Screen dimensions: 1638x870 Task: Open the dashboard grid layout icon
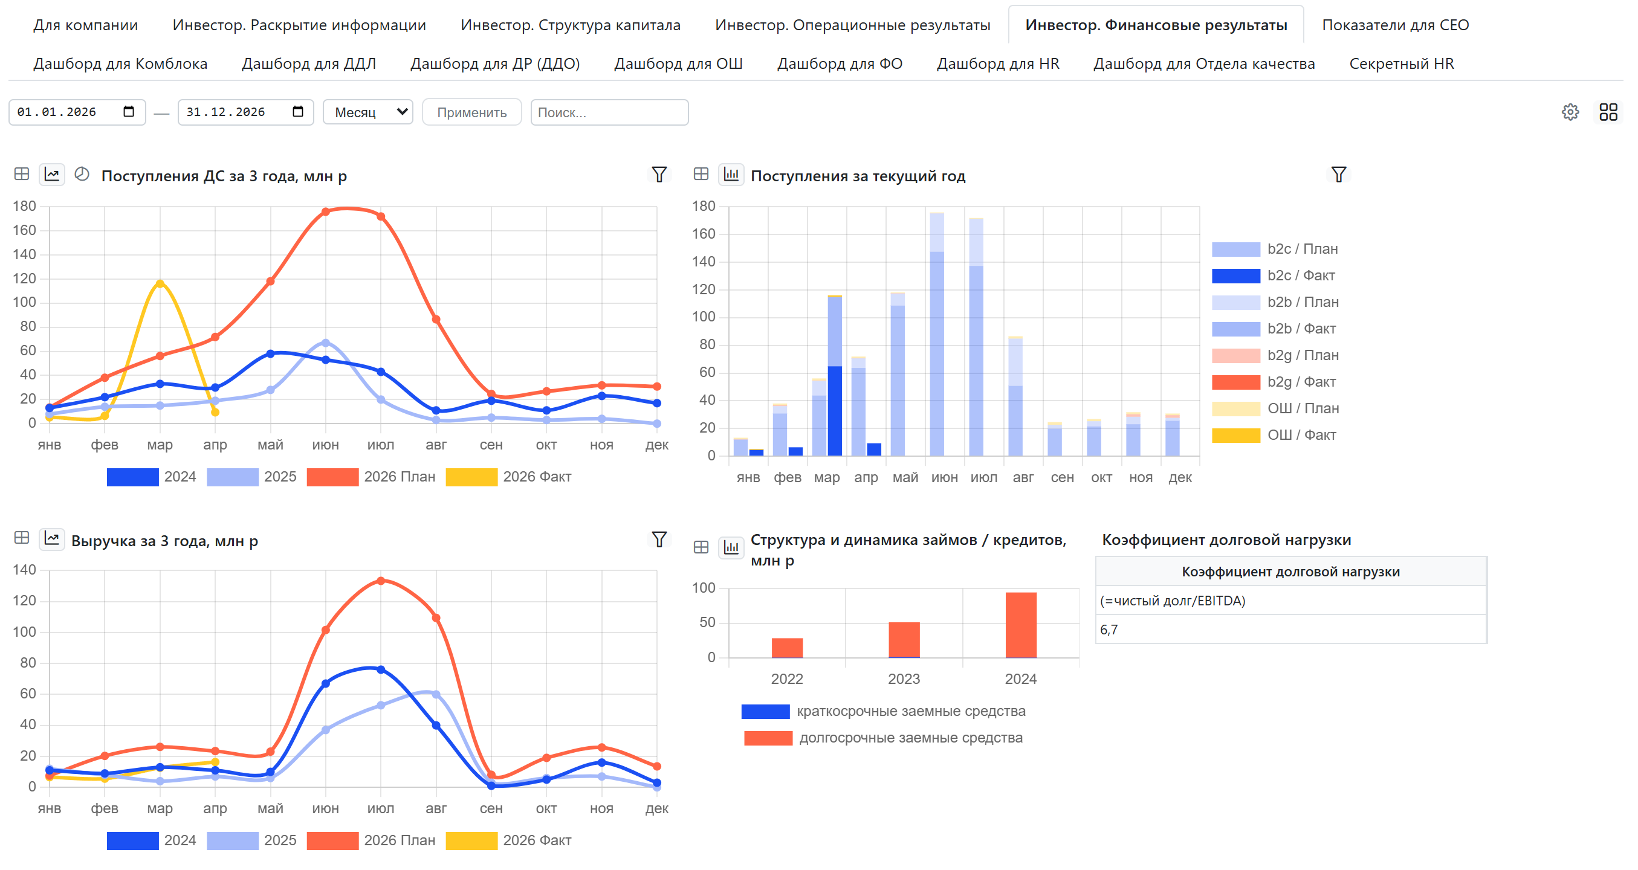tap(1608, 112)
